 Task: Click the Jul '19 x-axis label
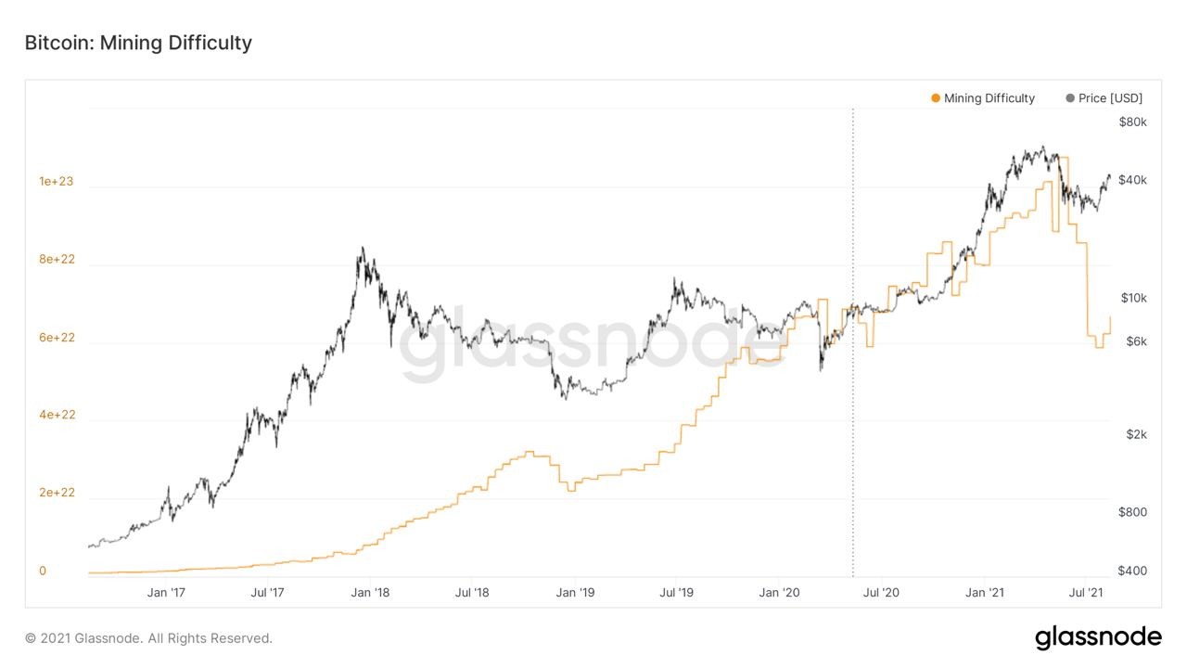pyautogui.click(x=677, y=592)
